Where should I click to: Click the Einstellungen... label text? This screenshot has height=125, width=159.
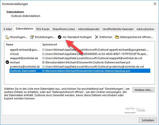click(45, 37)
